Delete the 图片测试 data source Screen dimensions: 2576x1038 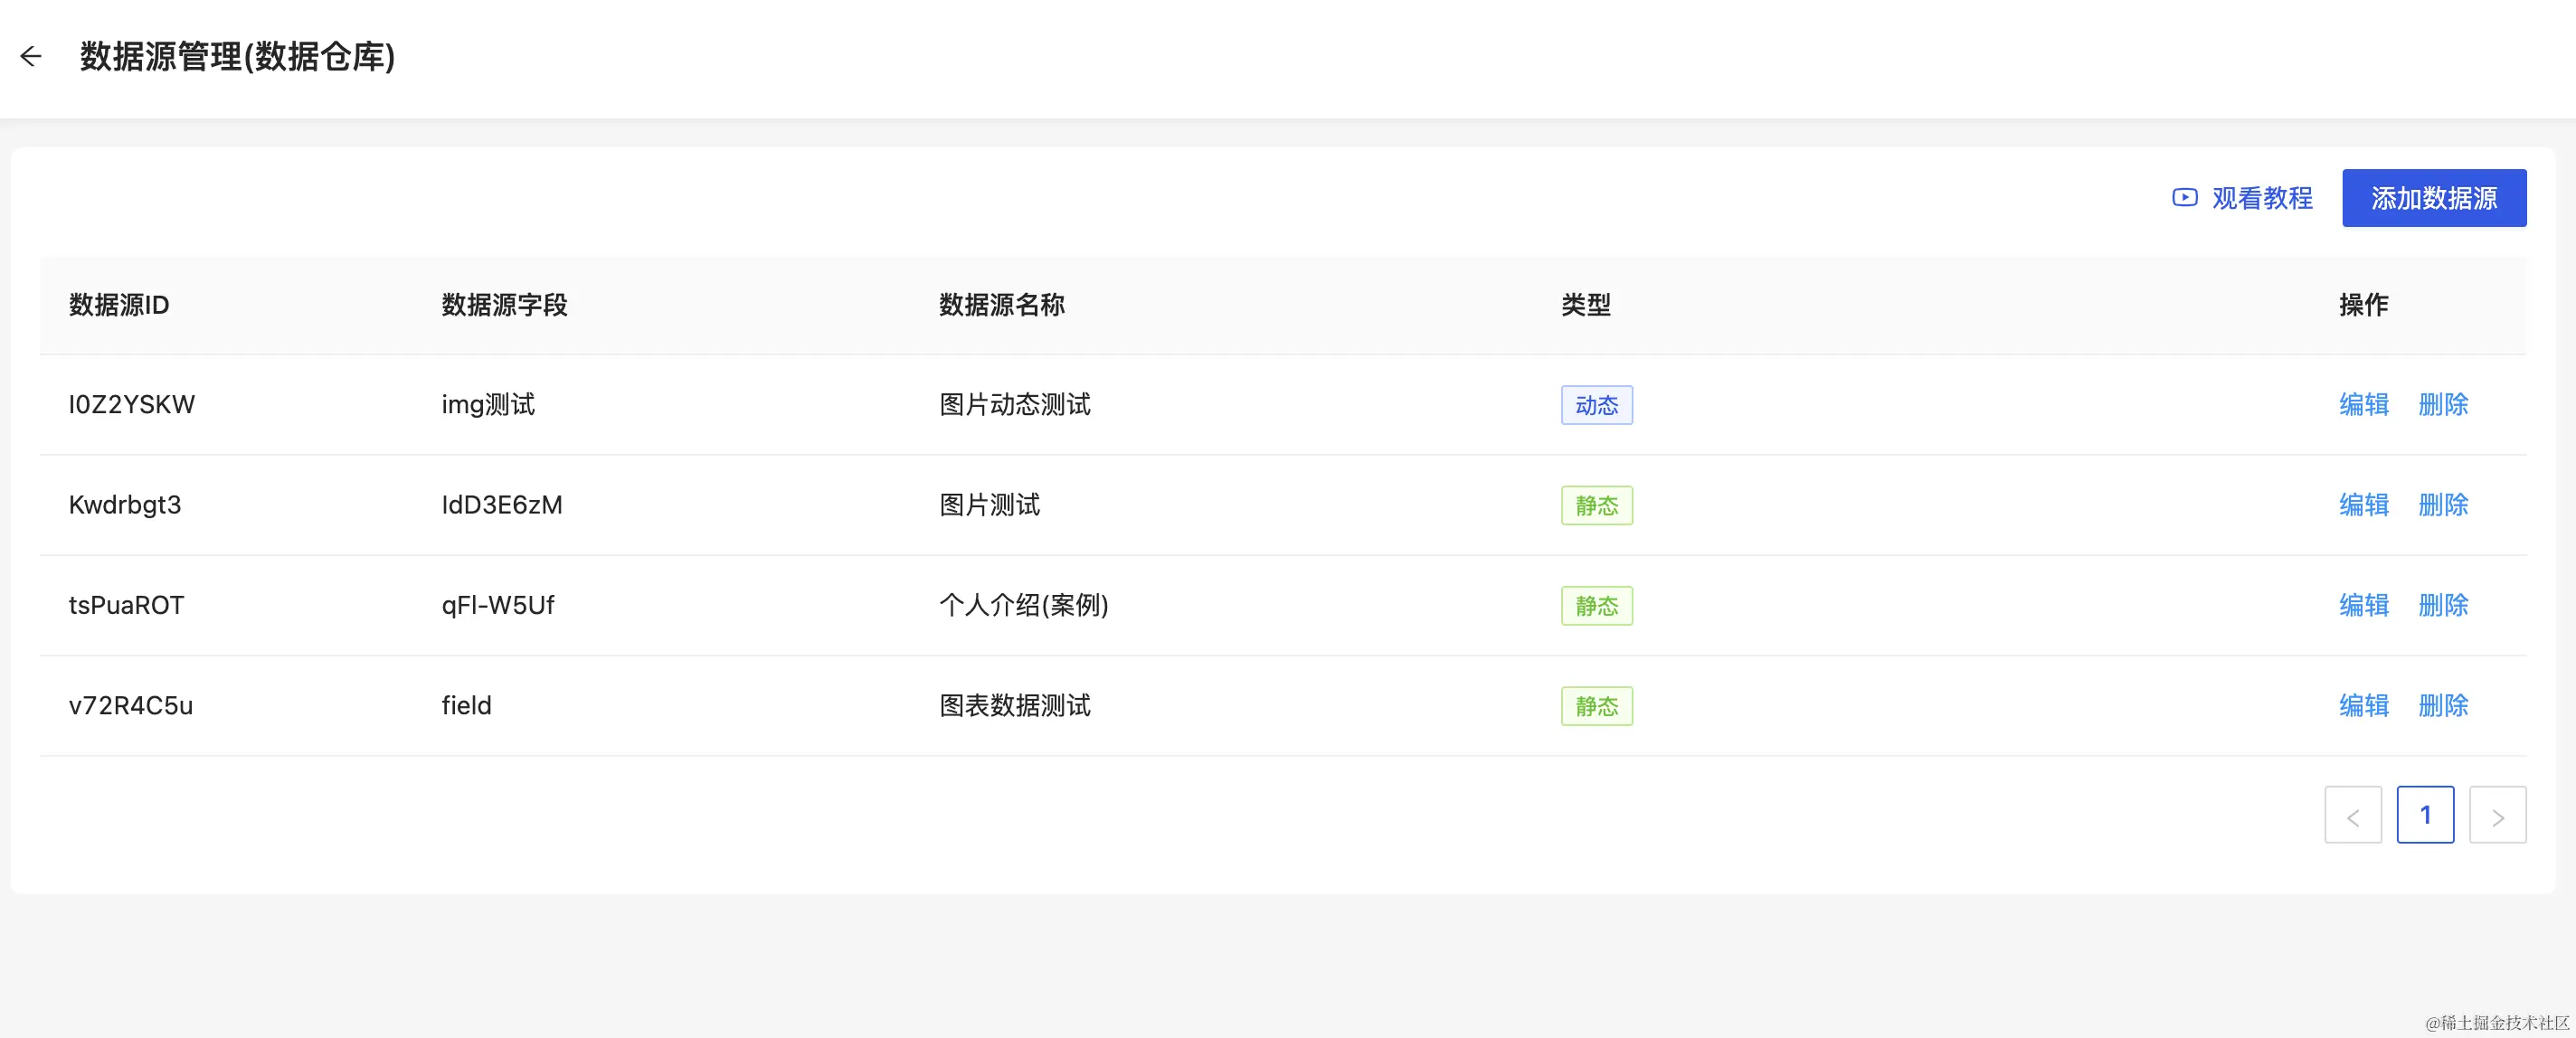click(2443, 505)
